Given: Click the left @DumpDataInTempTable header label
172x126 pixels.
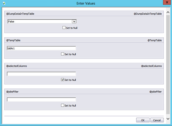Looking at the screenshot, I should pos(20,14).
